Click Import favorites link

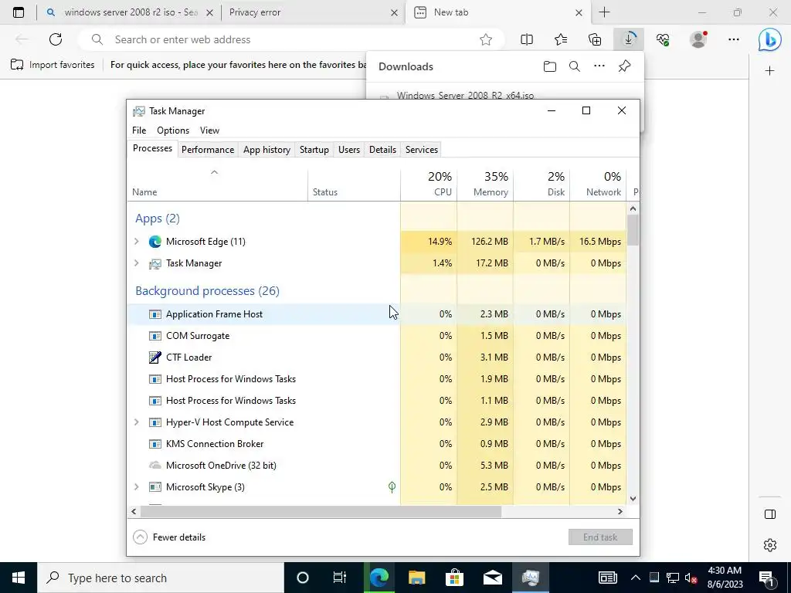[53, 65]
